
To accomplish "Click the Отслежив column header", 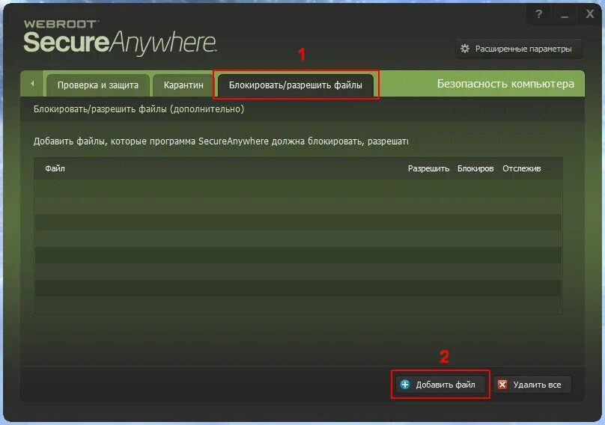I will pos(522,168).
